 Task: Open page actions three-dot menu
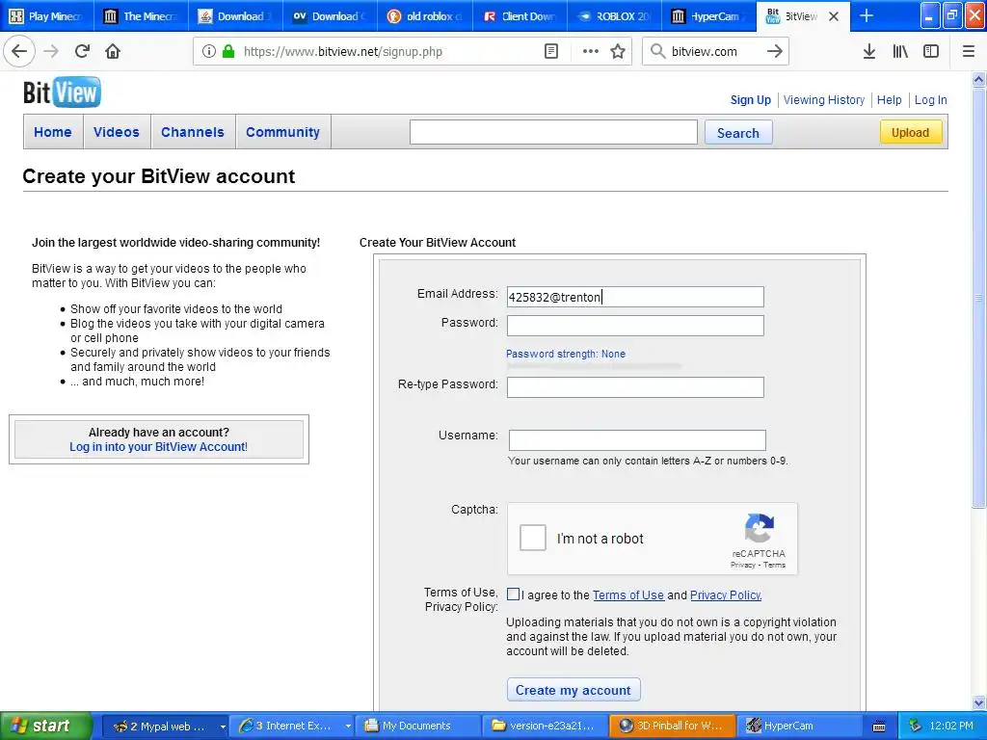(x=591, y=52)
